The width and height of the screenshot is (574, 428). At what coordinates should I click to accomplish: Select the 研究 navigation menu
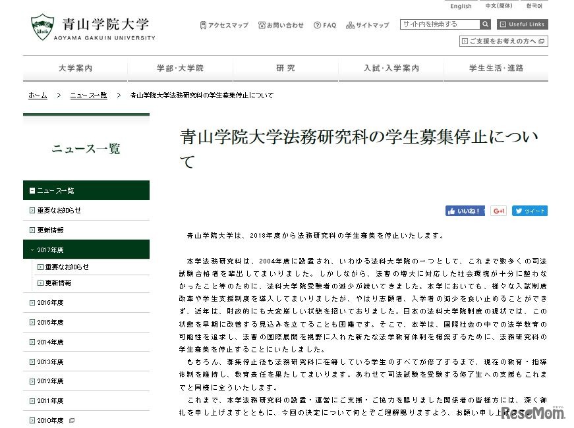pos(286,68)
